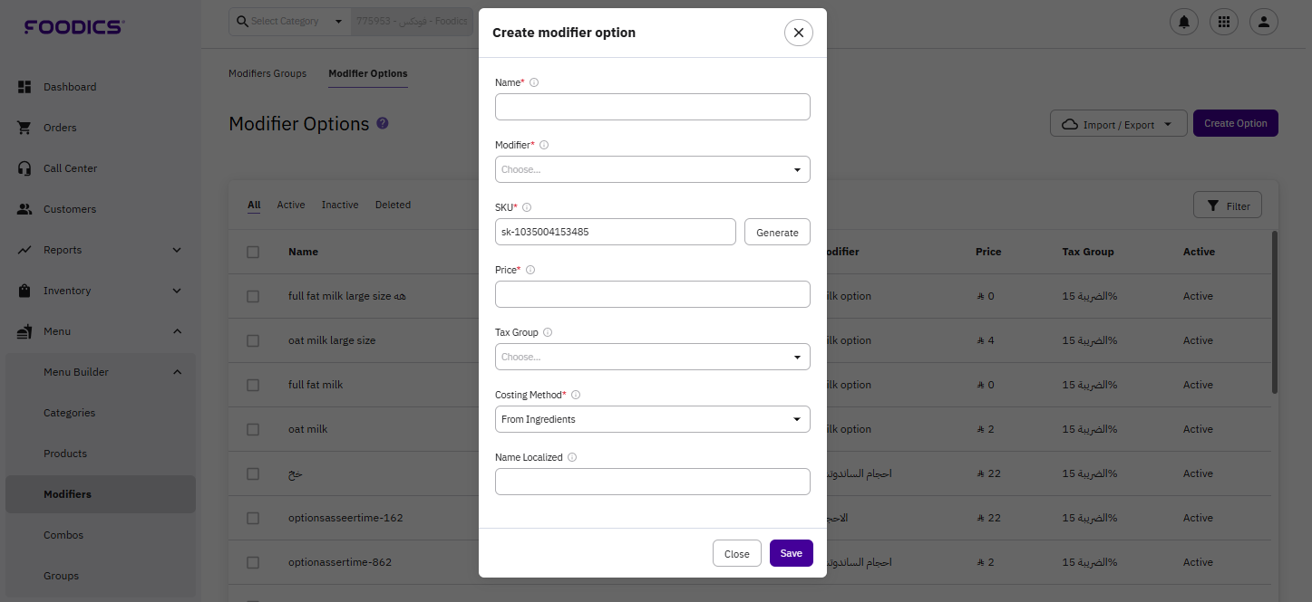The image size is (1312, 602).
Task: Check the oat milk large size row checkbox
Action: point(253,340)
